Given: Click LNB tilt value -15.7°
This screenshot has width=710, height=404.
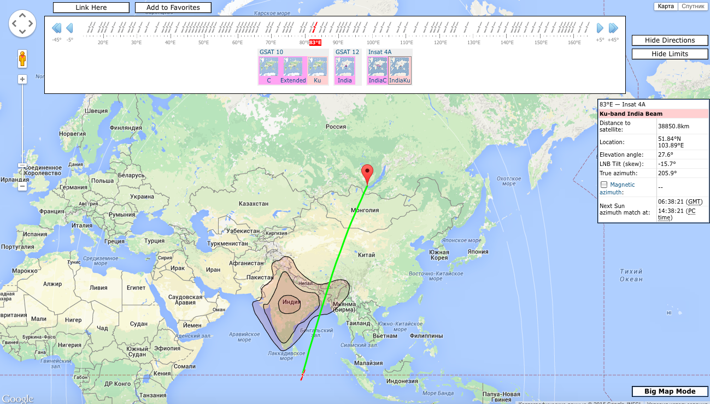Looking at the screenshot, I should pyautogui.click(x=667, y=164).
